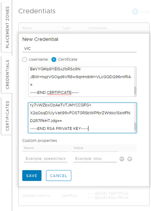The image size is (151, 211).
Task: Click the private key text area scrollbar thumb
Action: (x=135, y=126)
